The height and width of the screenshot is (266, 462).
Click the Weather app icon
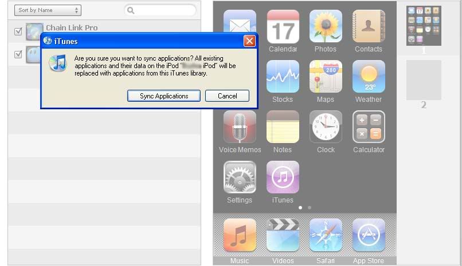click(369, 77)
